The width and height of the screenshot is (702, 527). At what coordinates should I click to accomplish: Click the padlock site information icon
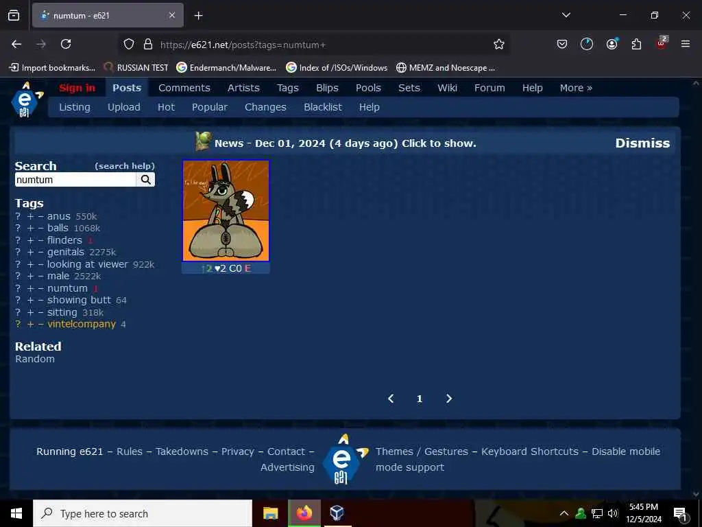click(x=148, y=45)
